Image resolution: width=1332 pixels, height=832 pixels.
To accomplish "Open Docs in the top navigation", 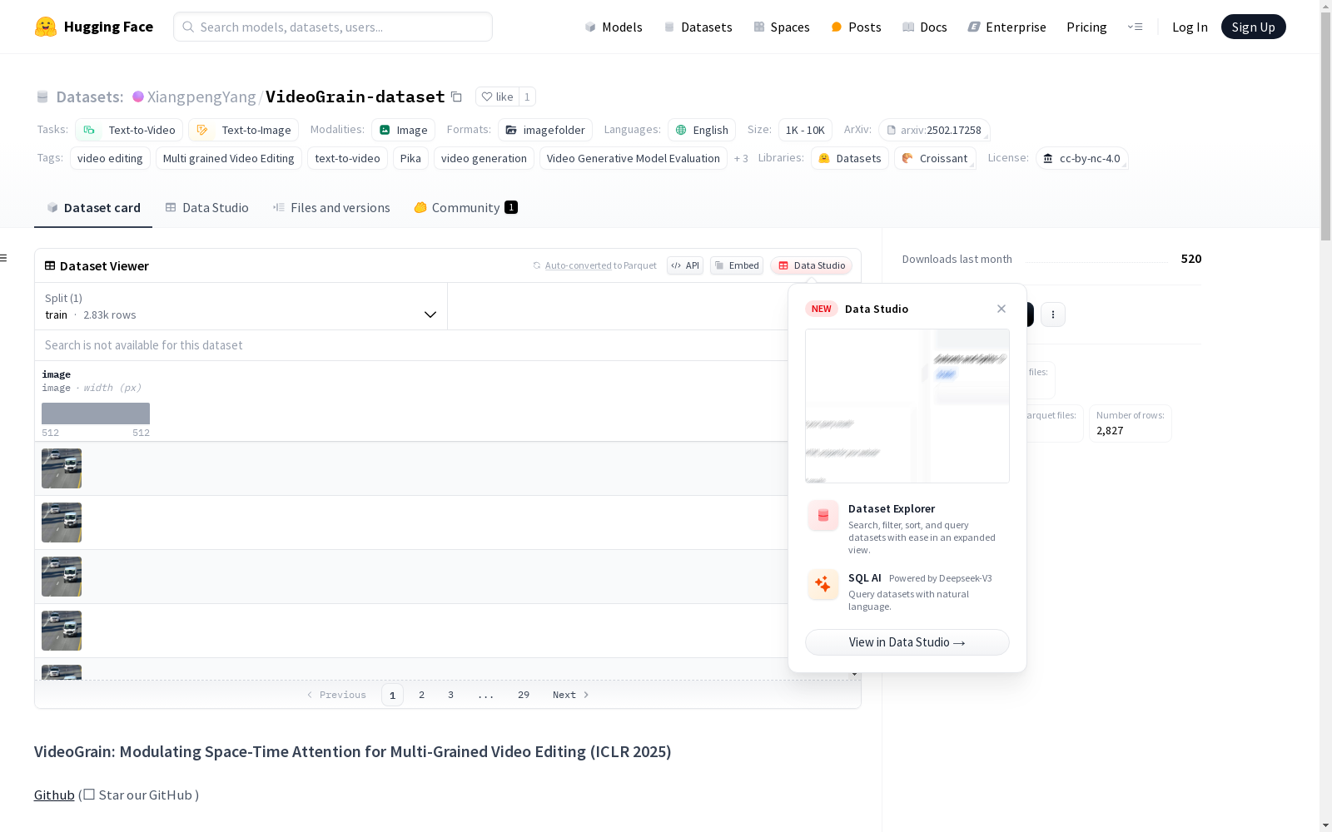I will pyautogui.click(x=925, y=27).
